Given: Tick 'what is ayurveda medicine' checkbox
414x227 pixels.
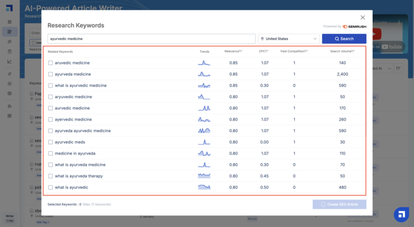Looking at the screenshot, I should [x=51, y=165].
